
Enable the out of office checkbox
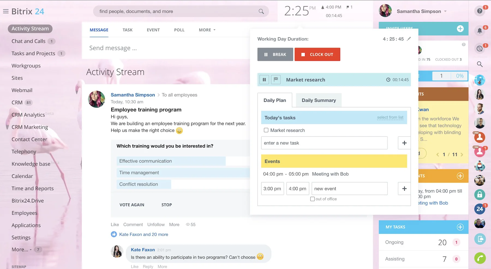[x=313, y=199]
